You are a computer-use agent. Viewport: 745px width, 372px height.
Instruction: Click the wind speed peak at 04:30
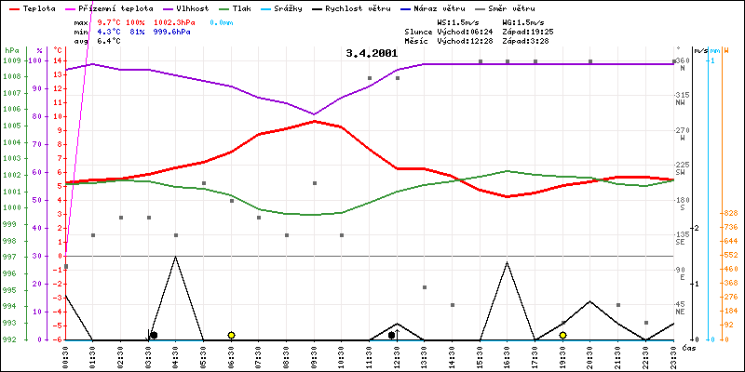(x=176, y=257)
